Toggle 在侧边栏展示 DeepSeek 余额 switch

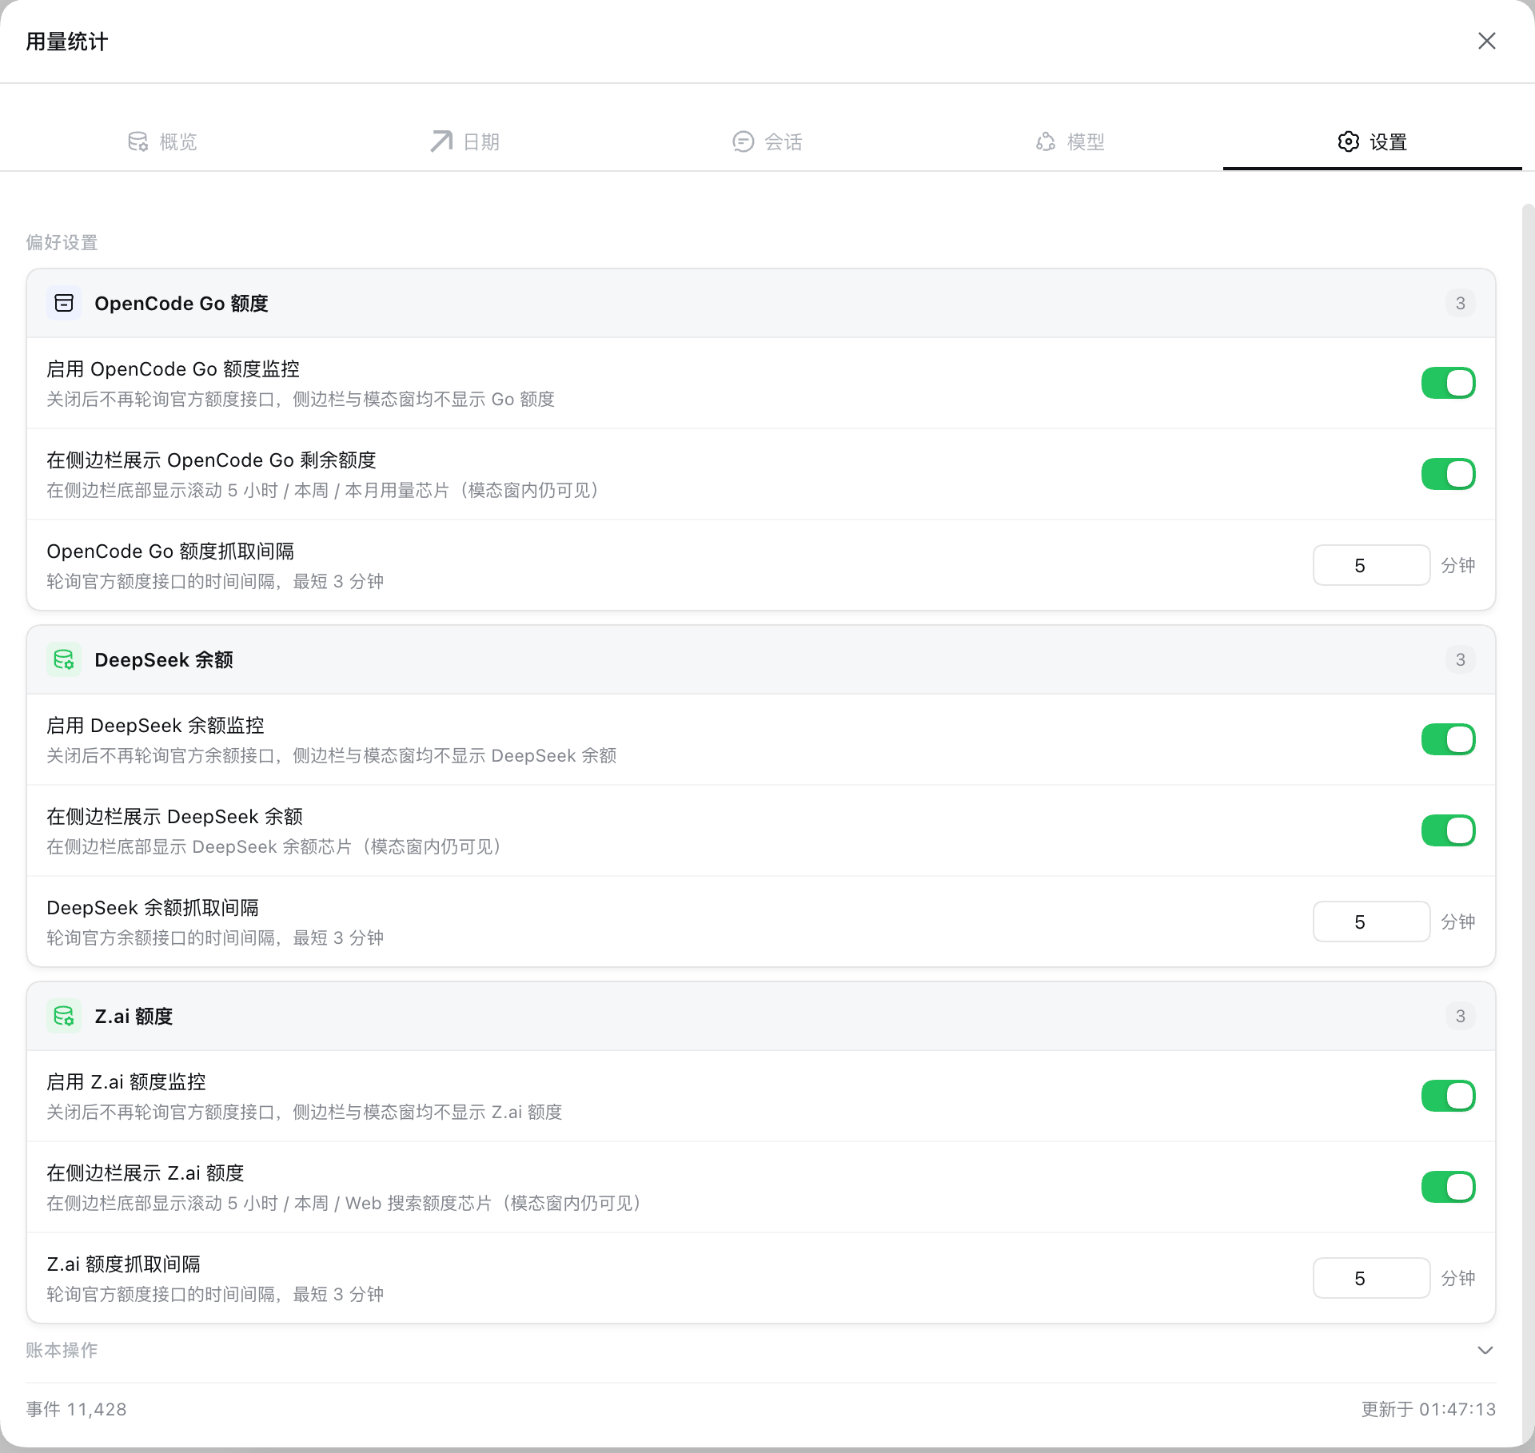tap(1448, 830)
